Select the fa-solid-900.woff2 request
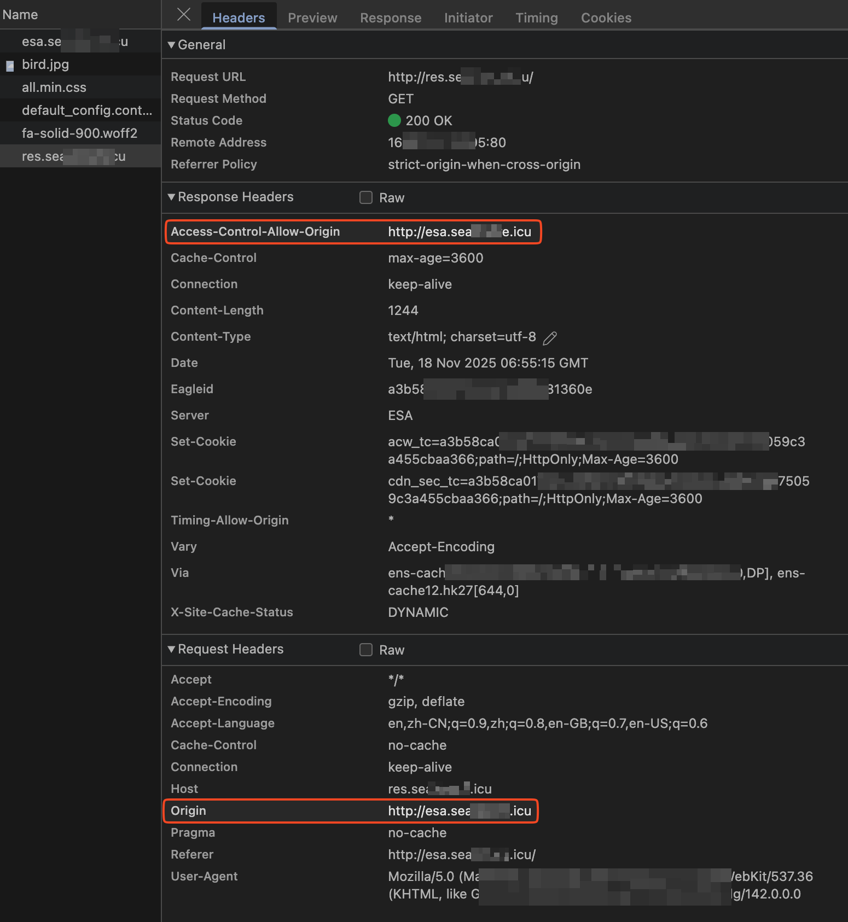This screenshot has width=848, height=922. [79, 133]
